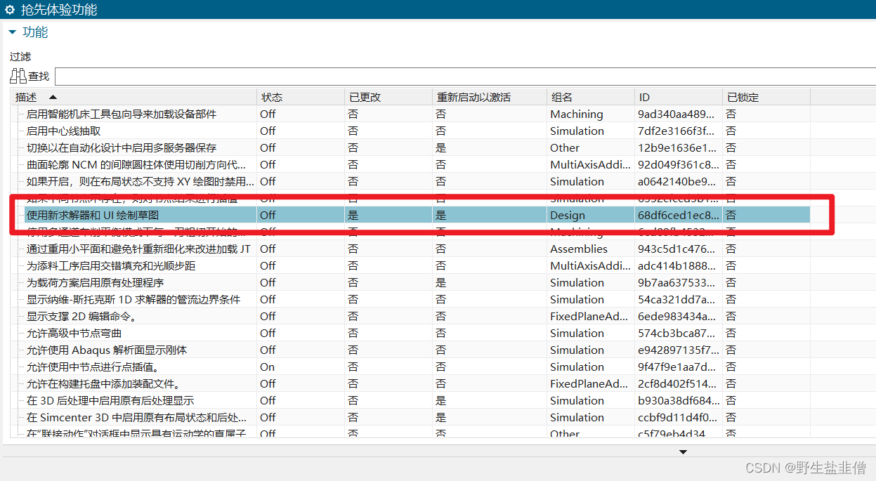Click Off state of 使用新求解器和 UI 绘制草图

[268, 215]
